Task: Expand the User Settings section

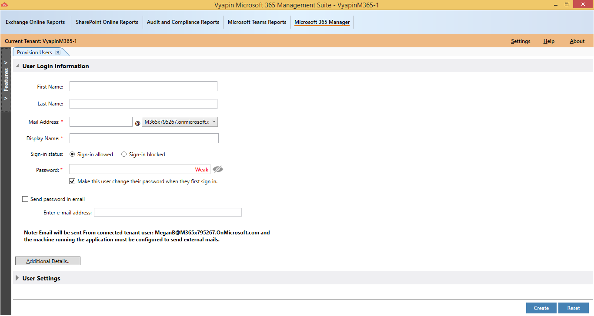Action: pos(17,278)
